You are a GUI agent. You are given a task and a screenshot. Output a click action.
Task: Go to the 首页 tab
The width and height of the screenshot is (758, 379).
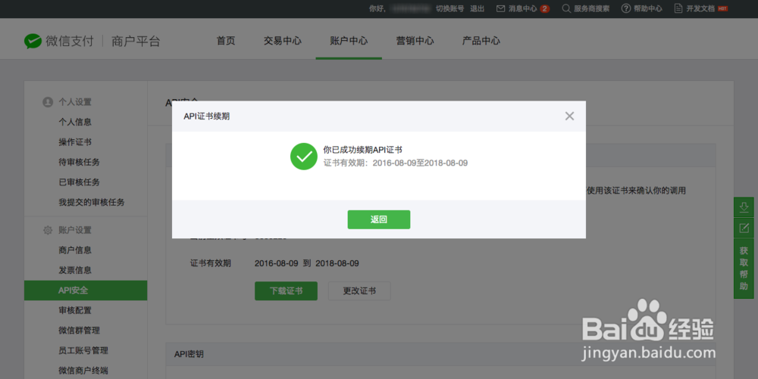tap(226, 41)
